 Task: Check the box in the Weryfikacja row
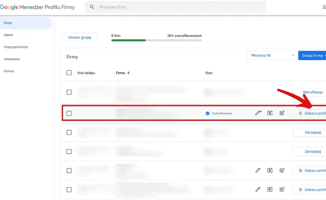click(x=69, y=92)
